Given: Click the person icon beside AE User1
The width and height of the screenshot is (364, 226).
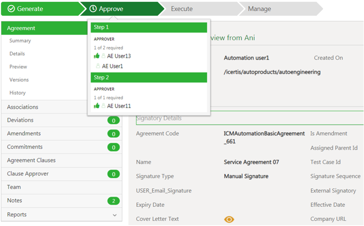Looking at the screenshot, I should point(98,66).
